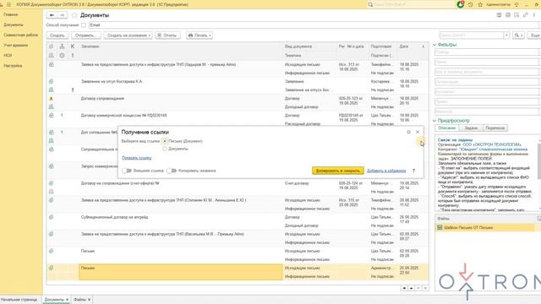Screen dimensions: 541x304
Task: Click the hierarchy column header icon
Action: pyautogui.click(x=62, y=46)
